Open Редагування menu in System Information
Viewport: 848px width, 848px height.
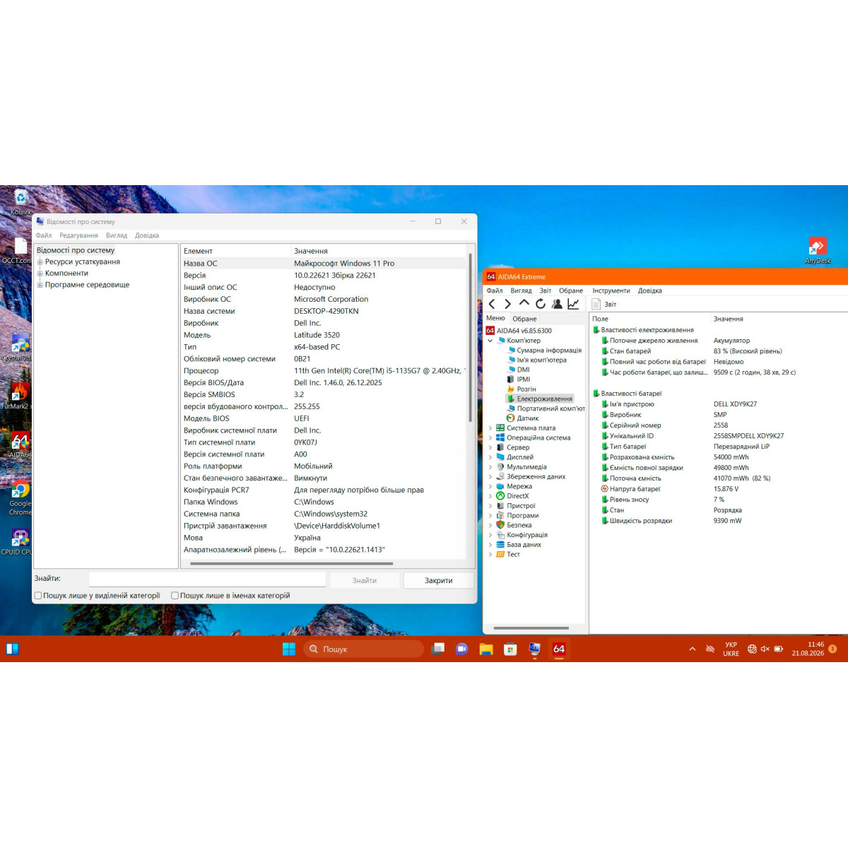[78, 235]
